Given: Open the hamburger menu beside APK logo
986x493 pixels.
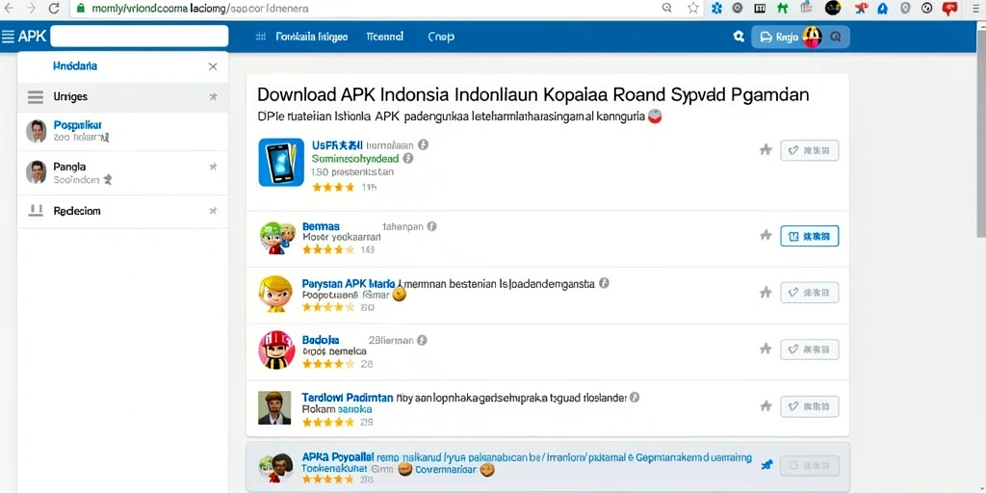Looking at the screenshot, I should pos(8,37).
